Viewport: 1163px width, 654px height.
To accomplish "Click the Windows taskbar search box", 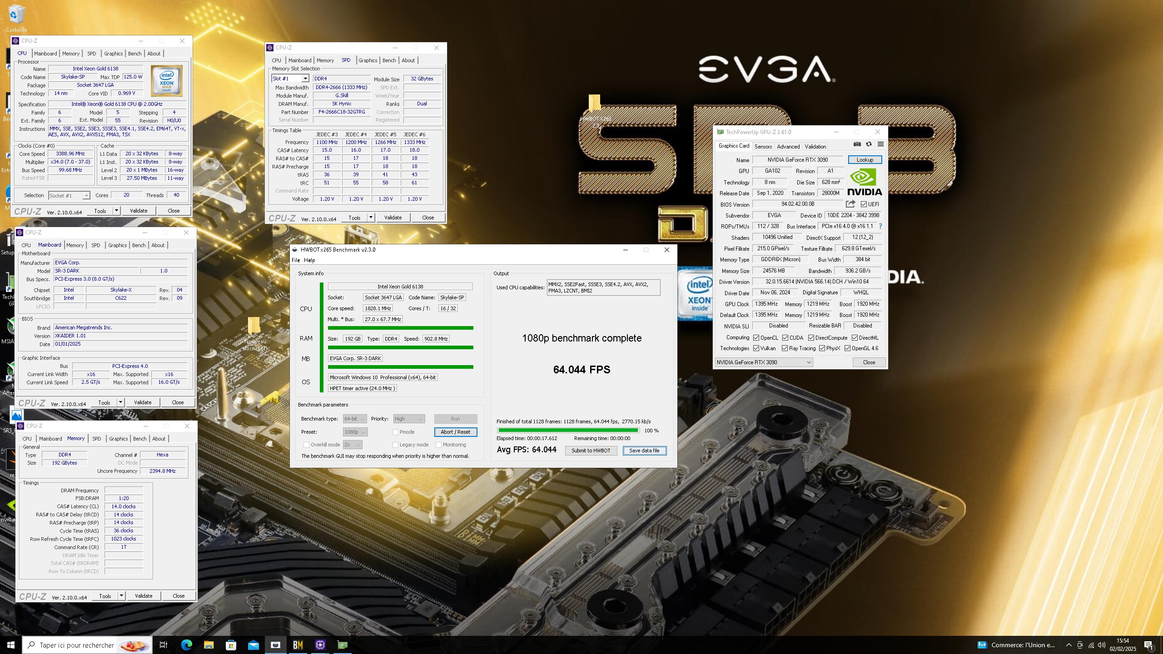I will click(87, 645).
